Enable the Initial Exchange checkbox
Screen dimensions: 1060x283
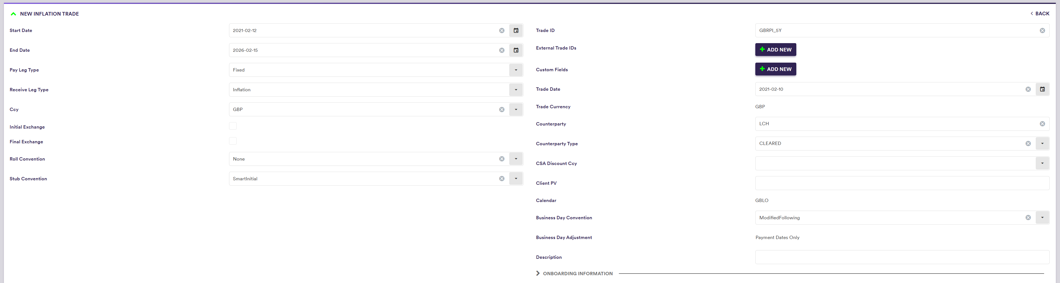(233, 126)
